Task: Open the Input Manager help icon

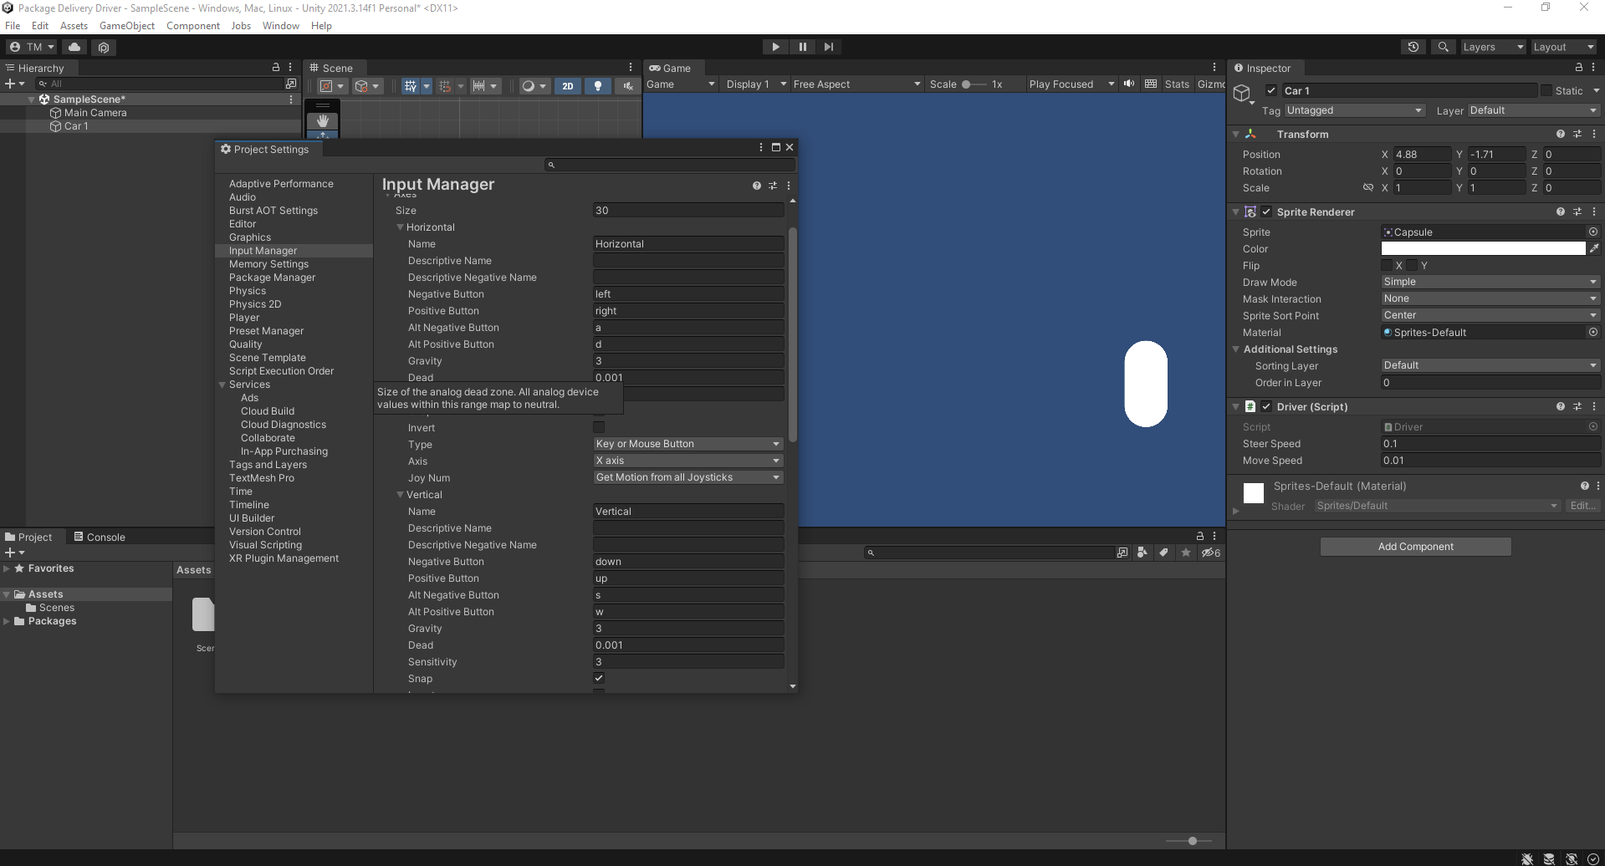Action: [757, 186]
